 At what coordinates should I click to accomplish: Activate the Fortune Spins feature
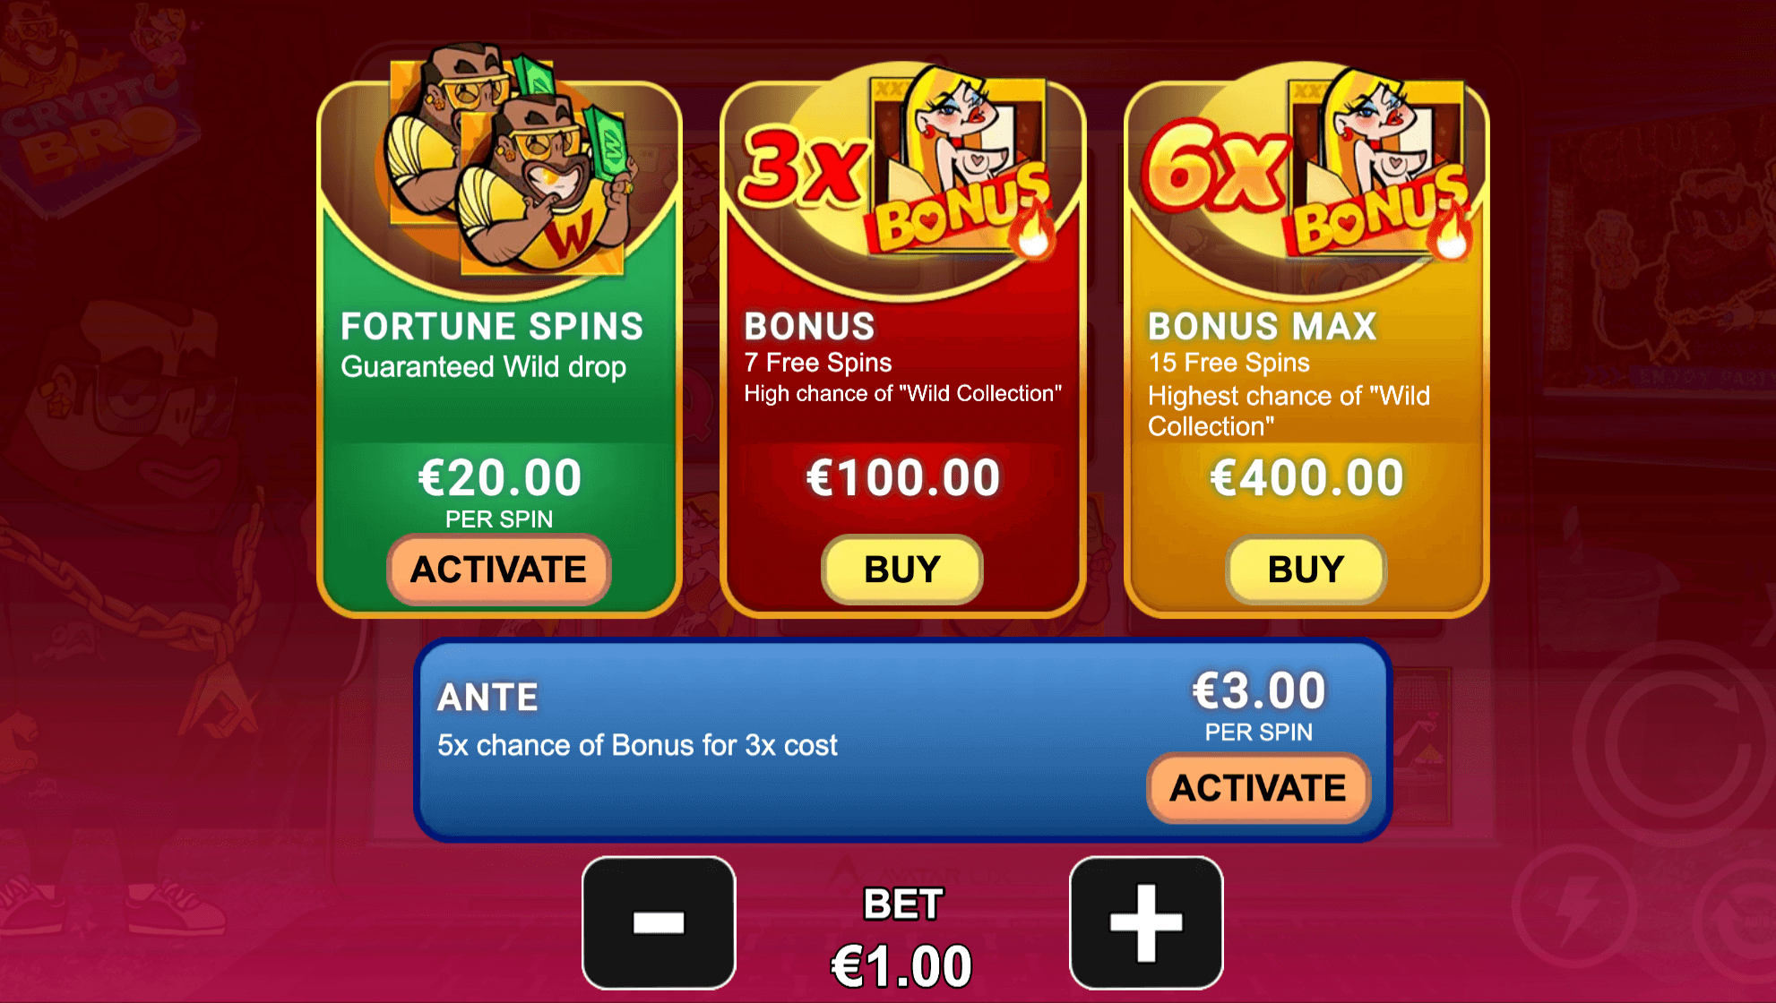click(499, 570)
